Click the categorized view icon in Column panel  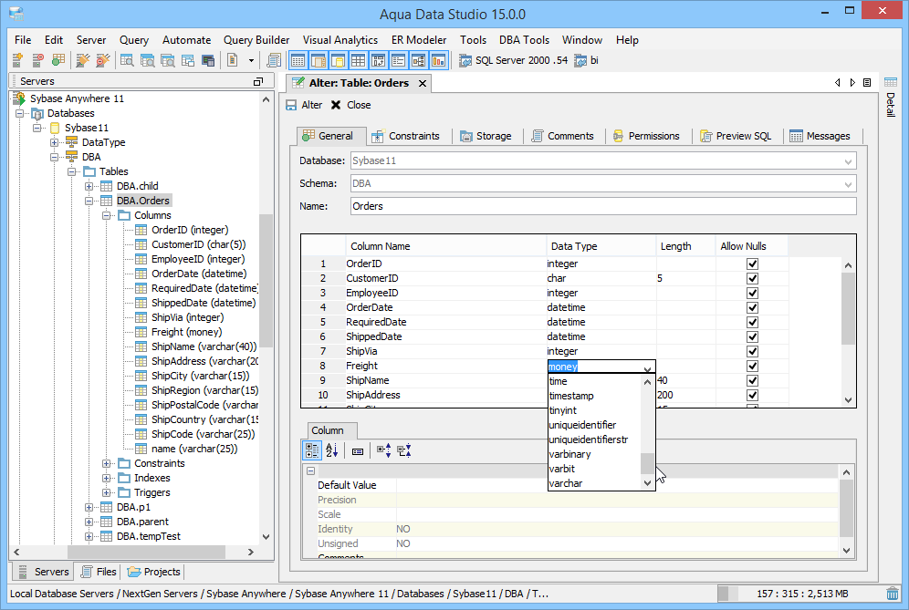tap(311, 450)
